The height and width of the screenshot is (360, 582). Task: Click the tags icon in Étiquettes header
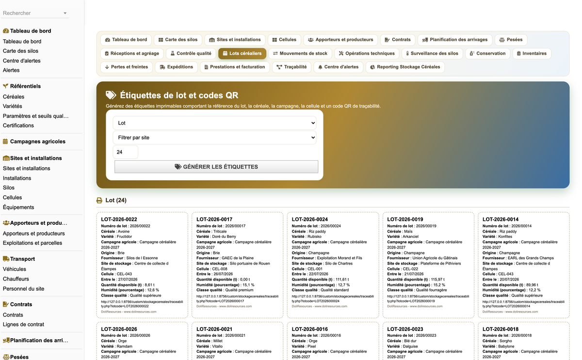tap(111, 95)
